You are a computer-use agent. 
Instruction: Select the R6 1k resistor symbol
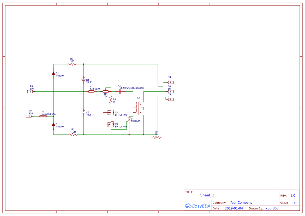coord(157,137)
